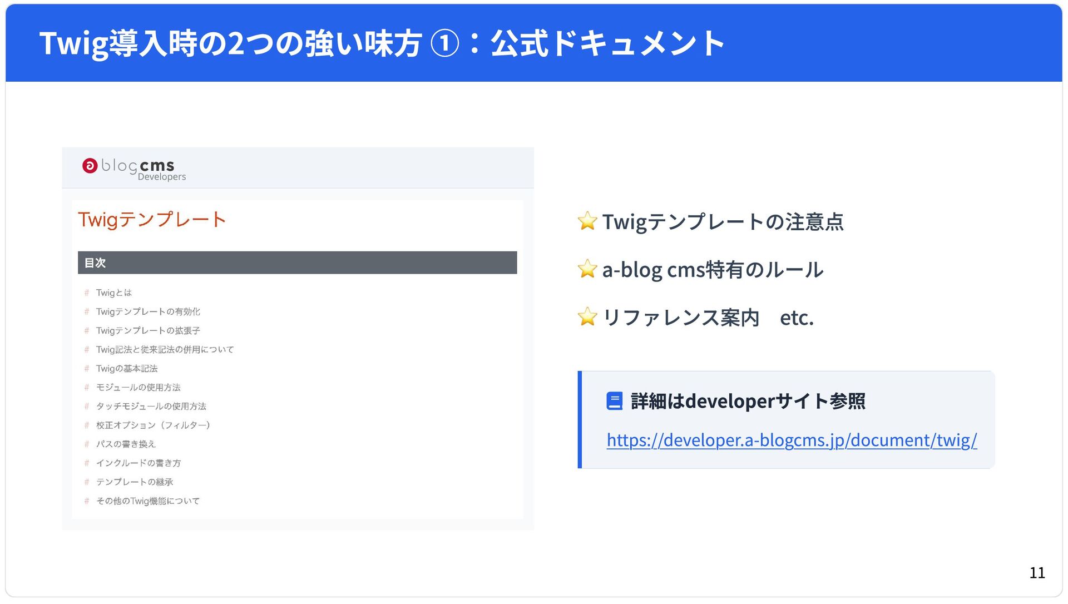The height and width of the screenshot is (604, 1068).
Task: Open モジュールの使用方法 contents entry
Action: [138, 387]
